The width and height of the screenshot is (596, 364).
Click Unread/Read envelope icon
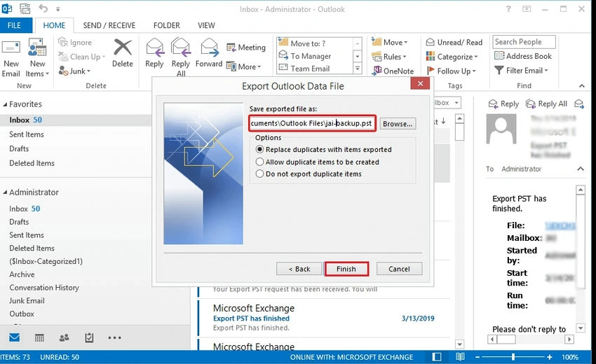coord(431,42)
